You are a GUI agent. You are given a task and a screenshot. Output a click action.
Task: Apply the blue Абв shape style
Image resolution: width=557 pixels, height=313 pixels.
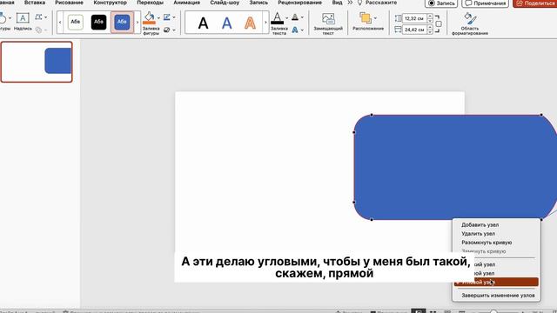(122, 22)
